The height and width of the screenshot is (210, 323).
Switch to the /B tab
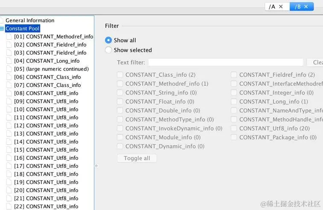click(298, 7)
